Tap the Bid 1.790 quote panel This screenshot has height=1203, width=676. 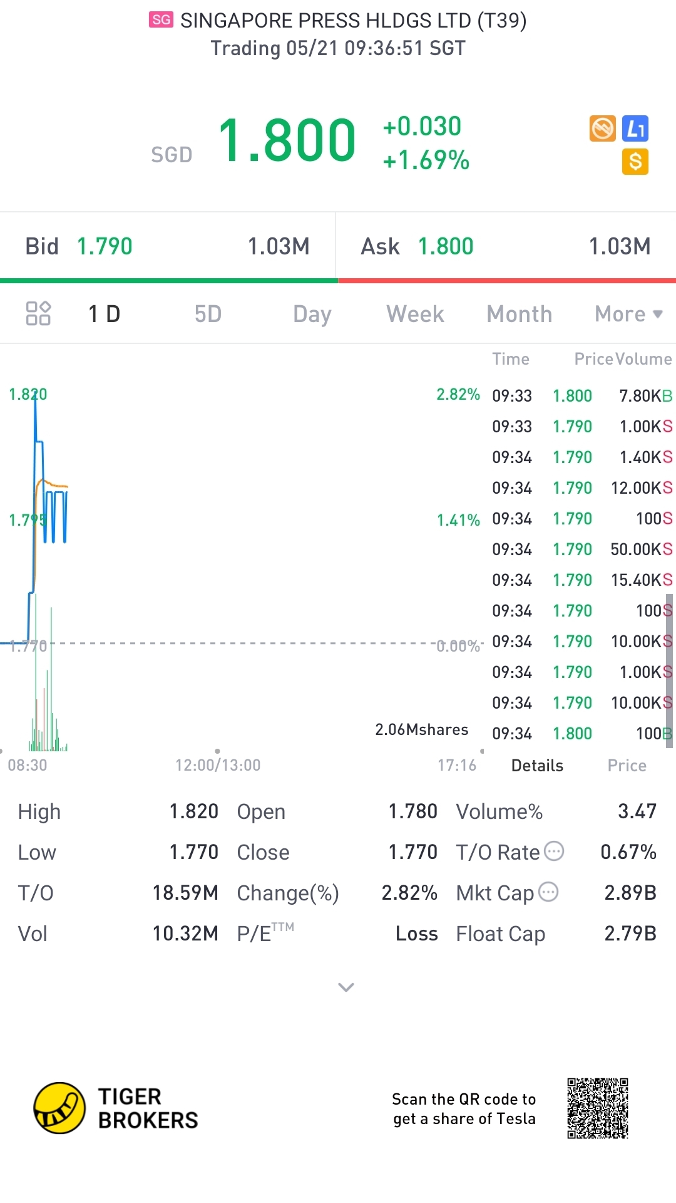point(168,246)
